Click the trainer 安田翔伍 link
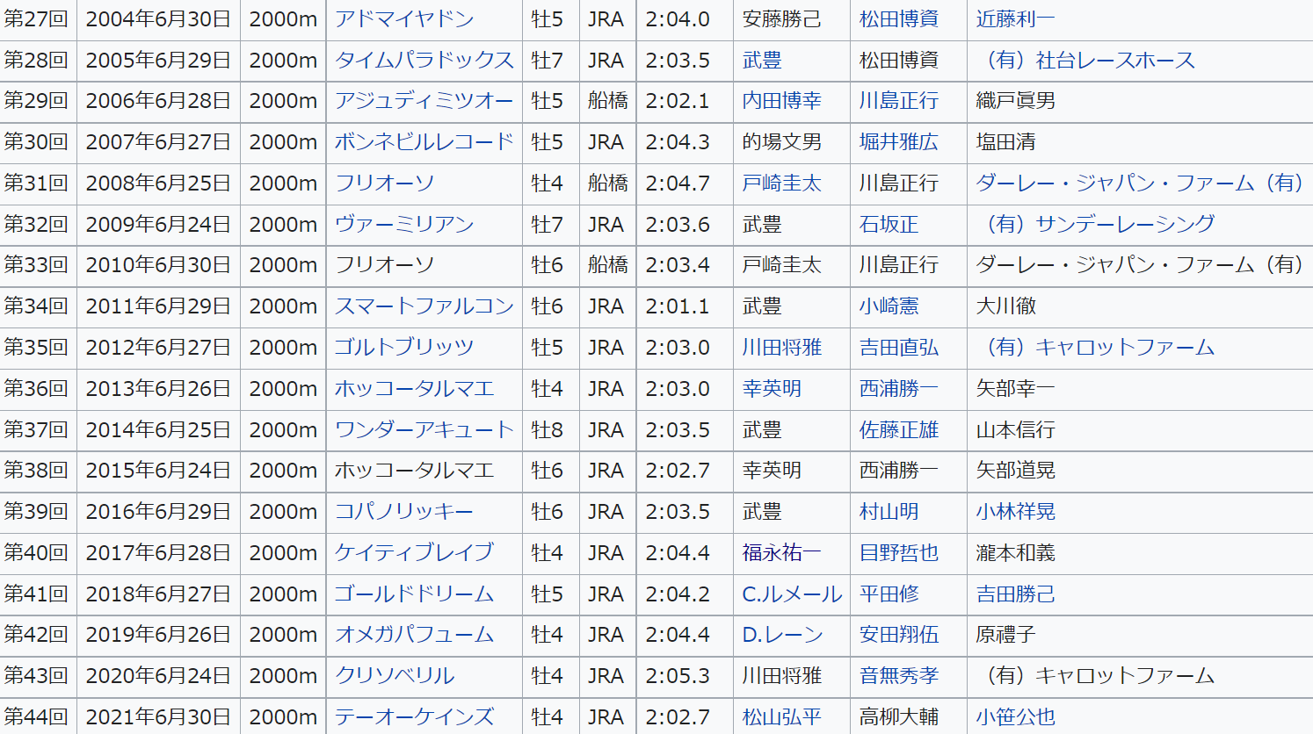The width and height of the screenshot is (1313, 734). (x=899, y=634)
